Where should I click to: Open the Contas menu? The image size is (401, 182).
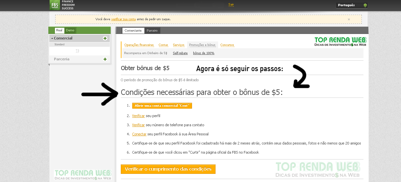(163, 45)
